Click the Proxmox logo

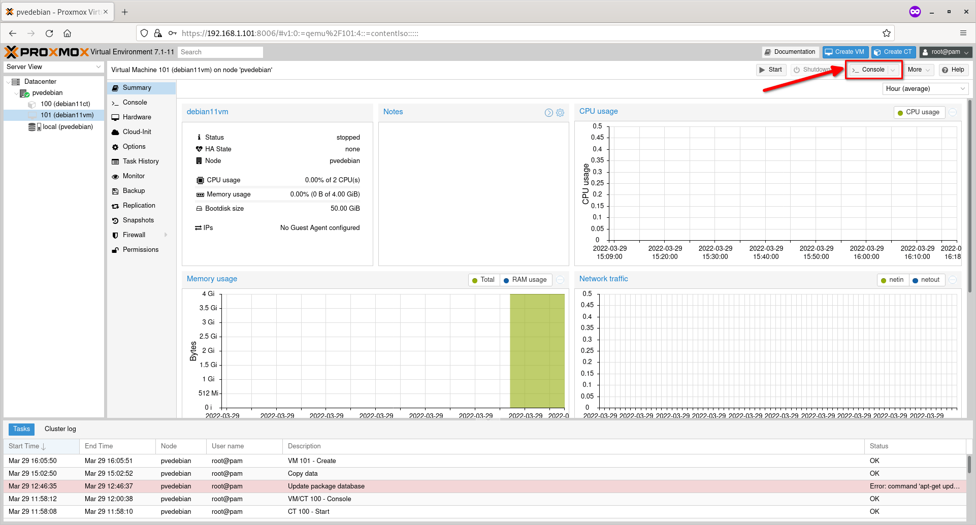click(47, 52)
